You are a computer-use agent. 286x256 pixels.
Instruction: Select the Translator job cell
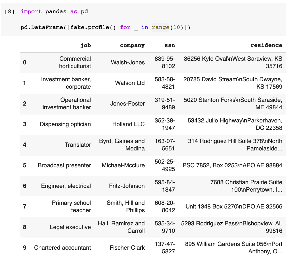(x=78, y=145)
